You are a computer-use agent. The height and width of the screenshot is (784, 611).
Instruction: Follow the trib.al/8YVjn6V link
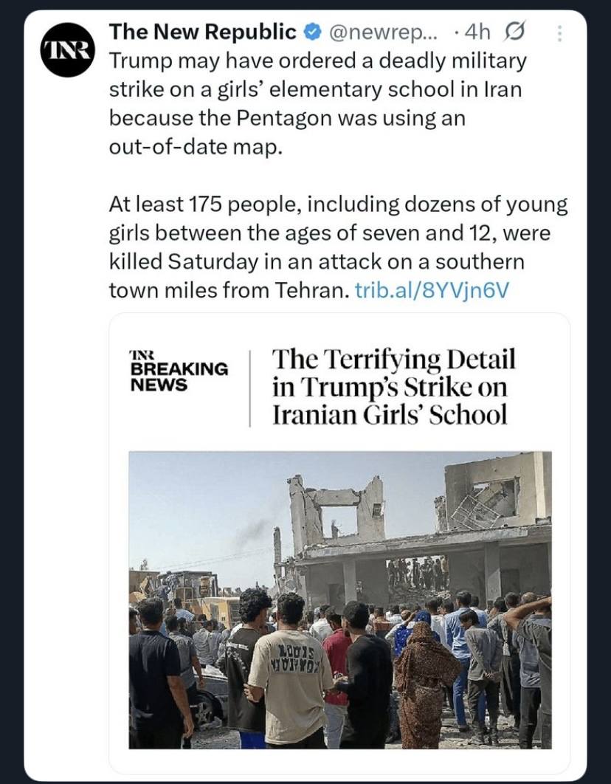[x=432, y=290]
